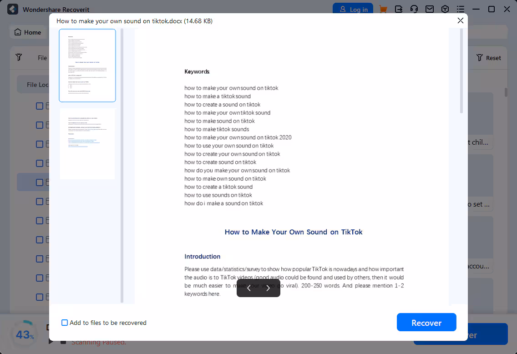Open the mail feedback icon
This screenshot has height=354, width=517.
(x=430, y=9)
